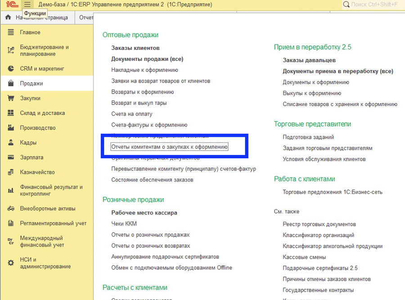Click the home icon on start page tab
The width and height of the screenshot is (405, 300).
click(8, 18)
